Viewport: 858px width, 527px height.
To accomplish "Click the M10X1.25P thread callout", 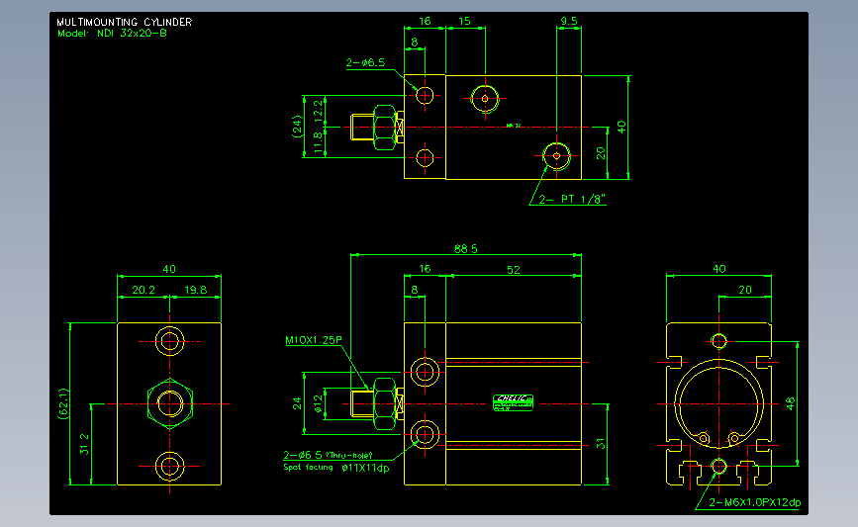I will [314, 340].
